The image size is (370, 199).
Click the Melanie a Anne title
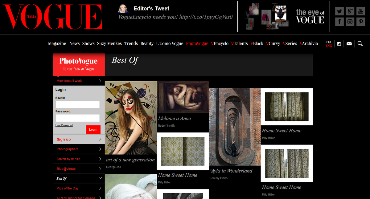pyautogui.click(x=174, y=119)
